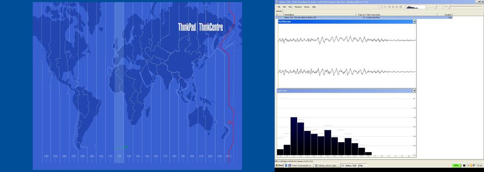This screenshot has height=172, width=484.
Task: Open the Playback menu
Action: tap(298, 7)
